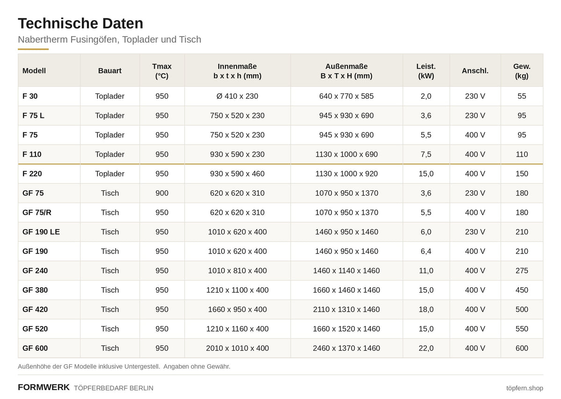Click the F 75 L model name

[x=33, y=116]
